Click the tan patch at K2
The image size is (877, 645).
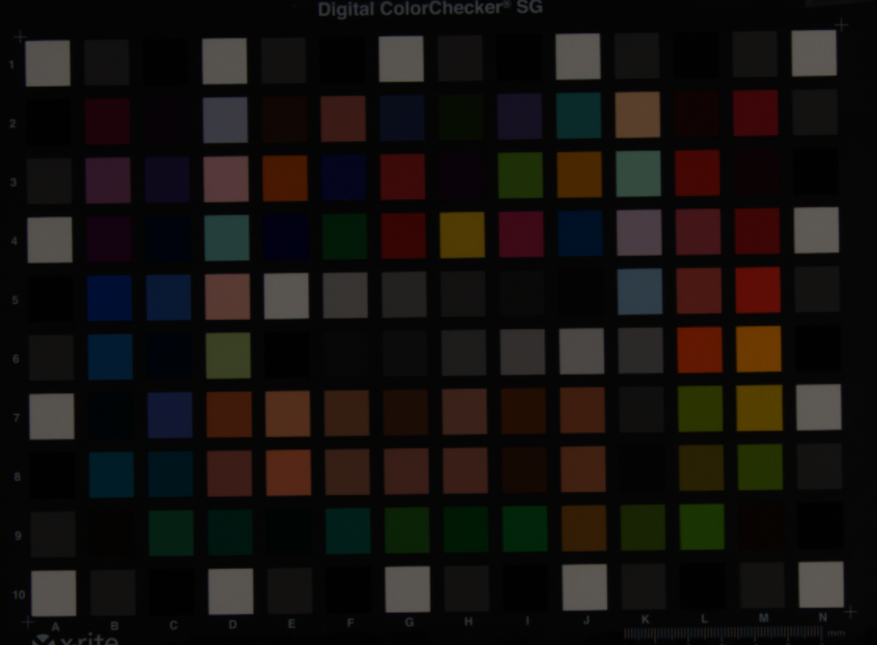pos(637,114)
